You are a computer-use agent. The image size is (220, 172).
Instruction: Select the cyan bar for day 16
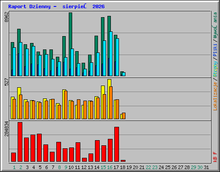pyautogui.click(x=111, y=54)
